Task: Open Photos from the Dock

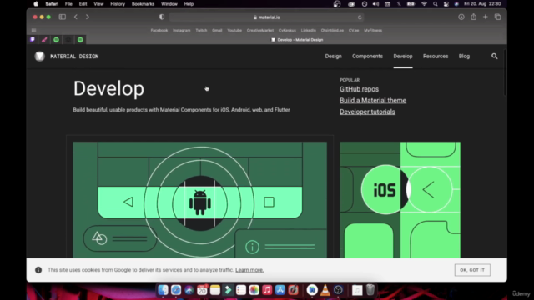Action: (x=254, y=290)
